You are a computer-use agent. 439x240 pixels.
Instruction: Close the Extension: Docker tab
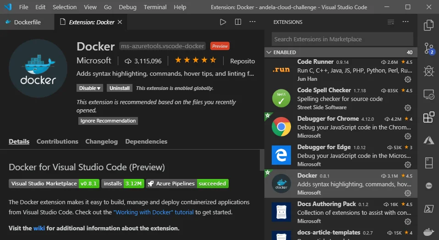pyautogui.click(x=120, y=22)
